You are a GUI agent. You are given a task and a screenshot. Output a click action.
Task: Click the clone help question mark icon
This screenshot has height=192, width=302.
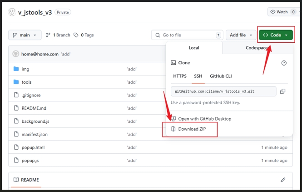(284, 63)
